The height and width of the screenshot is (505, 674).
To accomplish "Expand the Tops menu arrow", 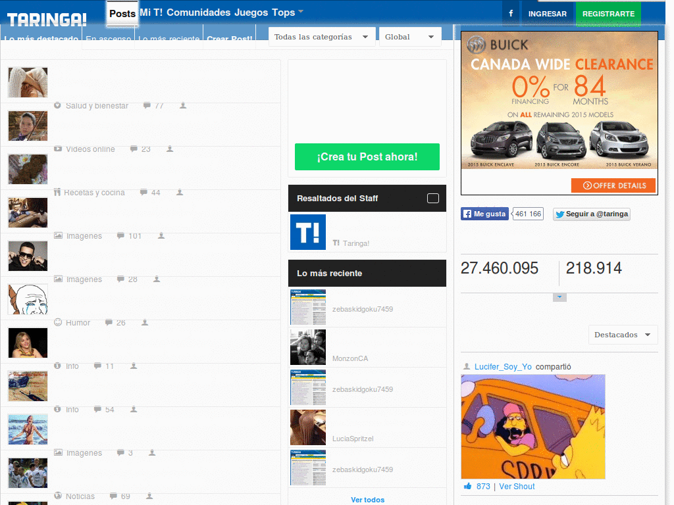I will point(301,12).
